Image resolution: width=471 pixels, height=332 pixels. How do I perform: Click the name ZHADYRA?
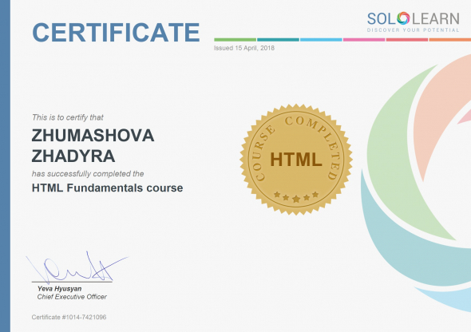tap(73, 156)
